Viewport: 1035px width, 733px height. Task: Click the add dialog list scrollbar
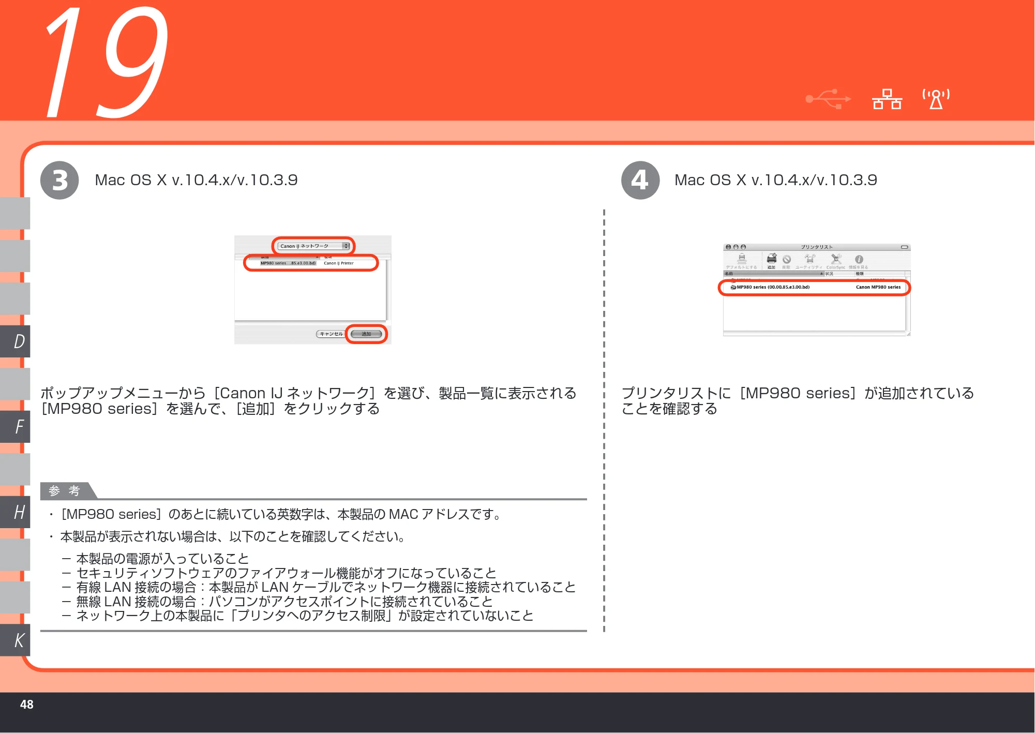[387, 290]
